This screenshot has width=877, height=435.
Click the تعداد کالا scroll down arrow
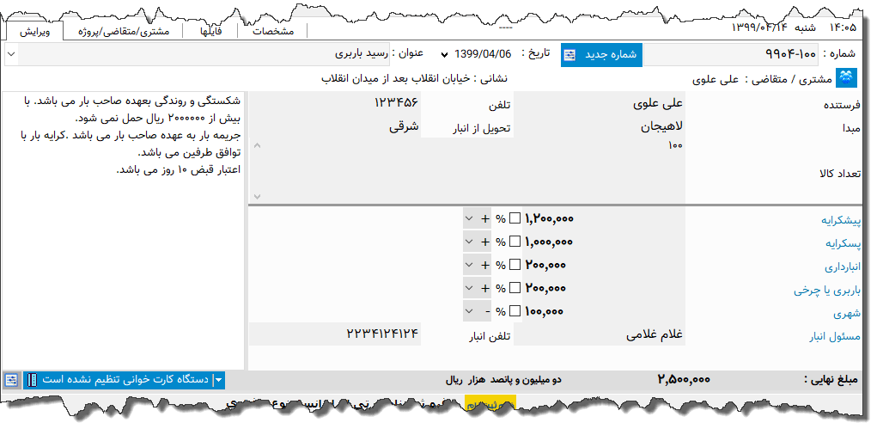(x=257, y=197)
